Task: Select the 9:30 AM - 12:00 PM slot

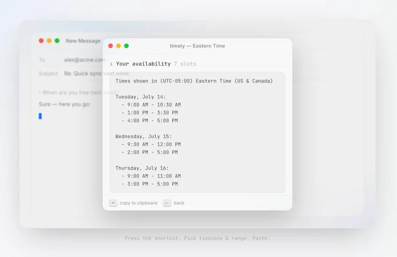Action: coord(151,145)
